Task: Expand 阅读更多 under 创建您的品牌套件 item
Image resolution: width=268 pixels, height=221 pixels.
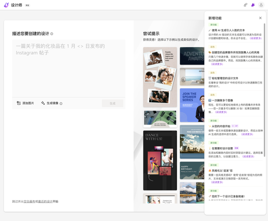Action: pyautogui.click(x=217, y=64)
